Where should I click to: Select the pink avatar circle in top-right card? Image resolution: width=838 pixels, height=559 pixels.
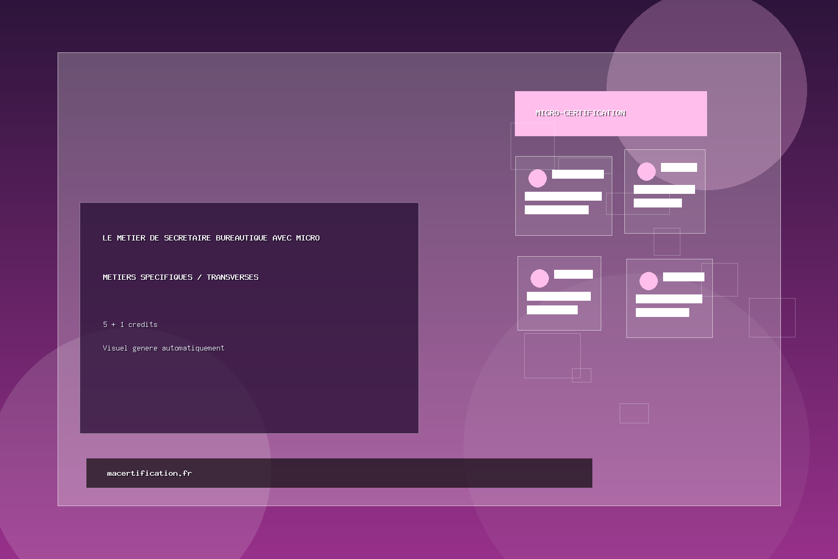pyautogui.click(x=646, y=171)
